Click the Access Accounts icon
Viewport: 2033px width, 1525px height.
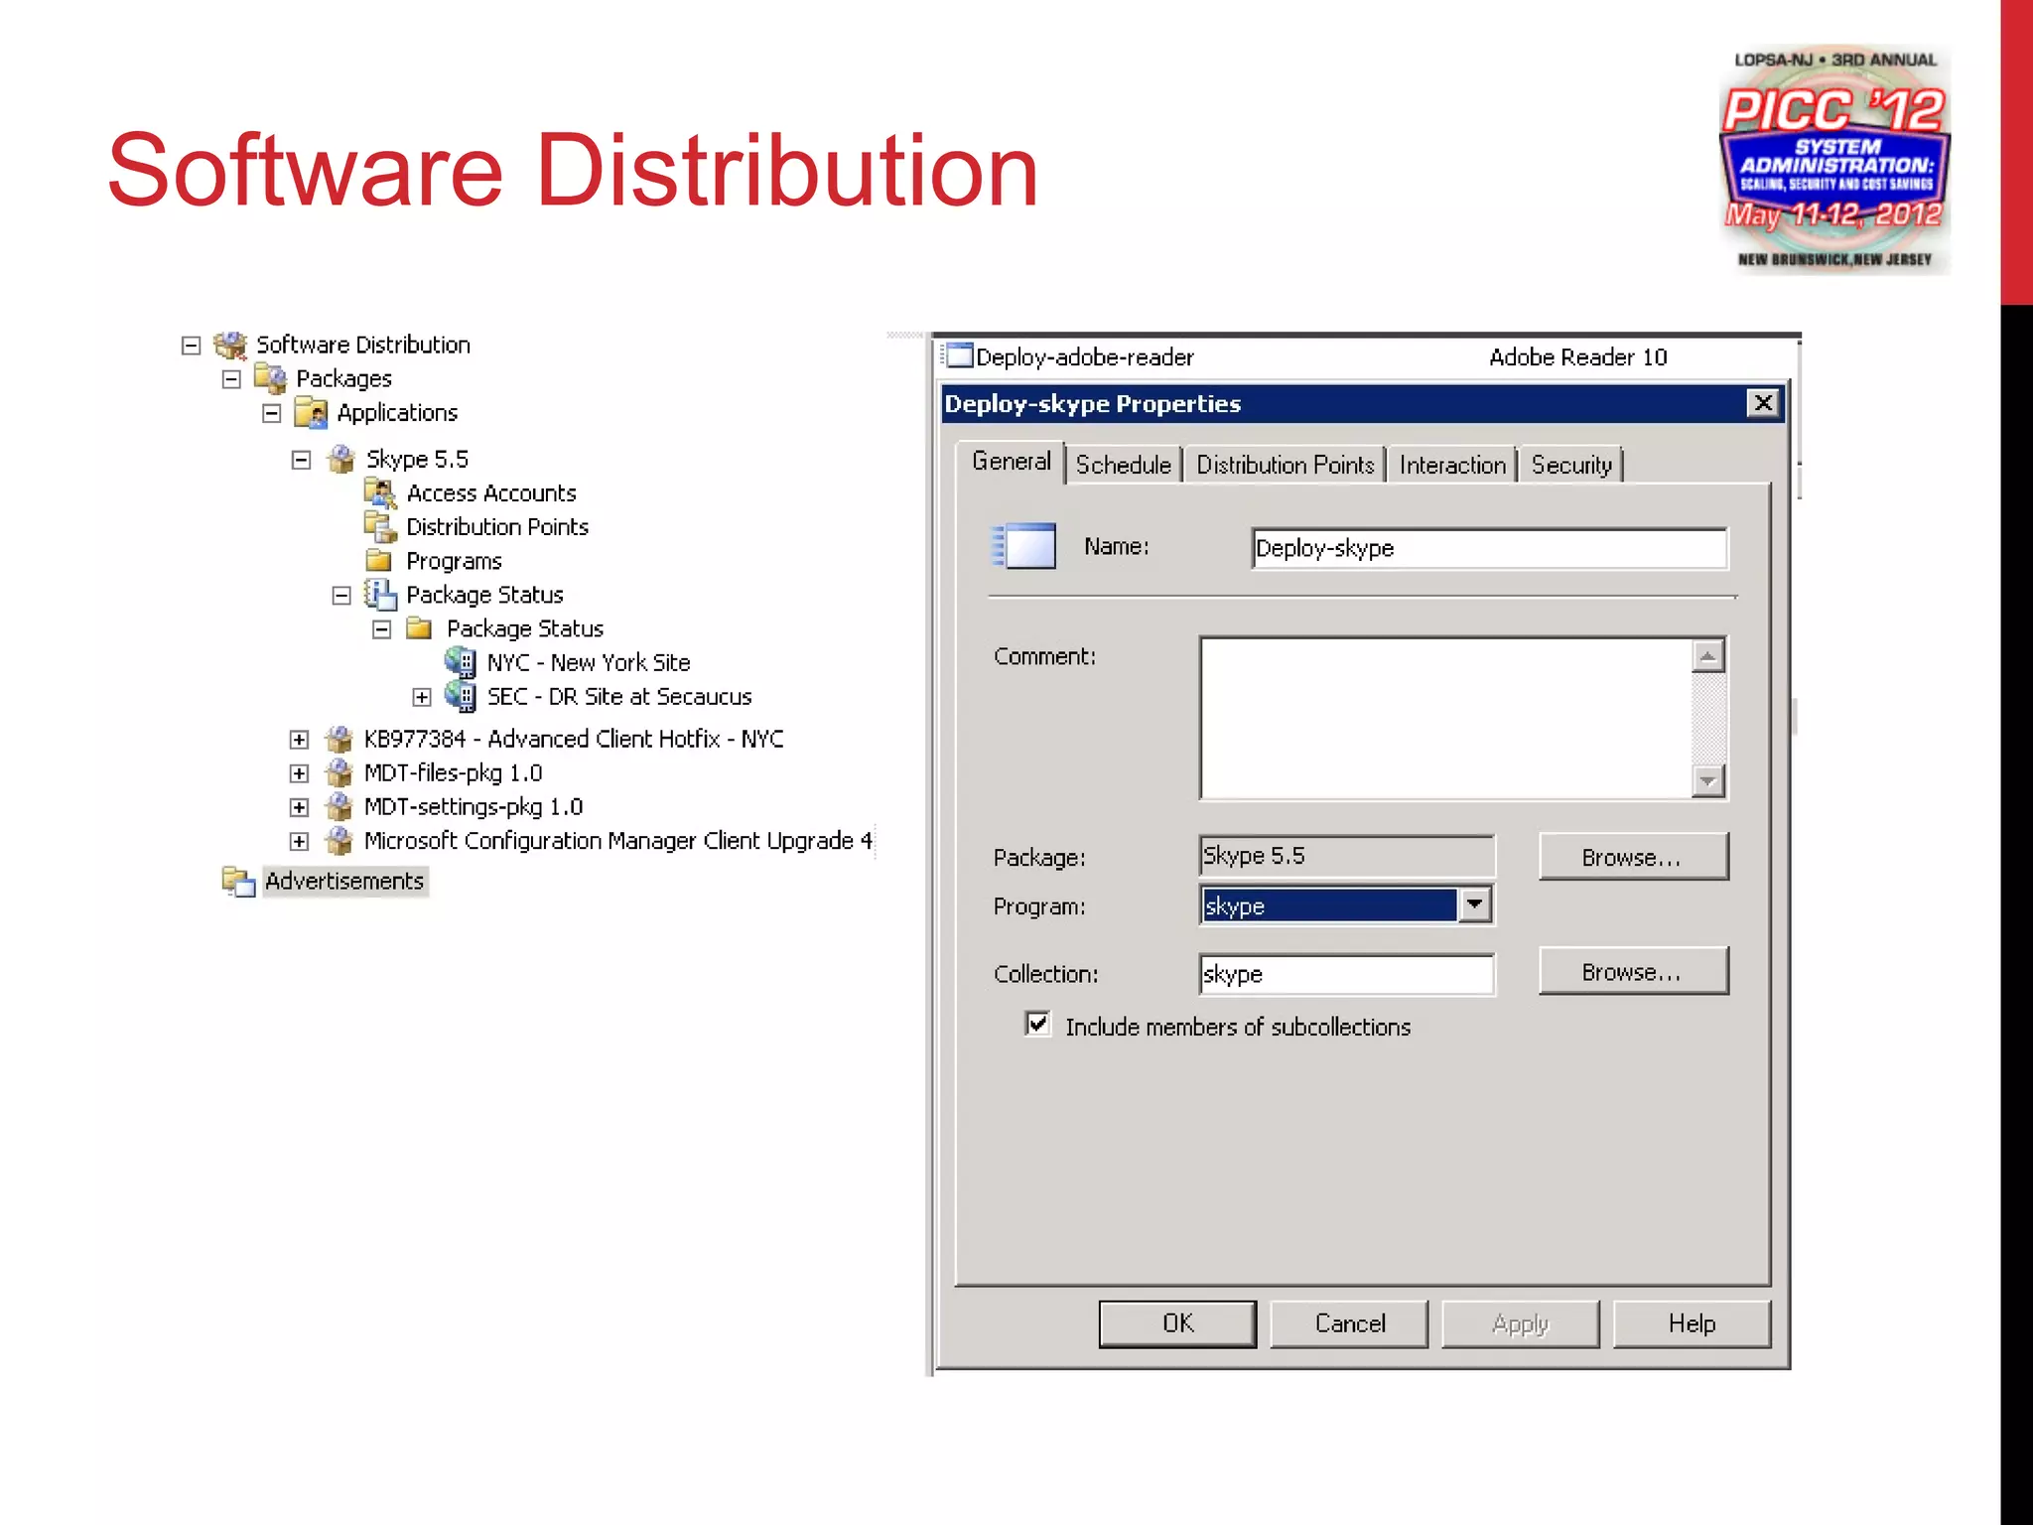(x=380, y=492)
